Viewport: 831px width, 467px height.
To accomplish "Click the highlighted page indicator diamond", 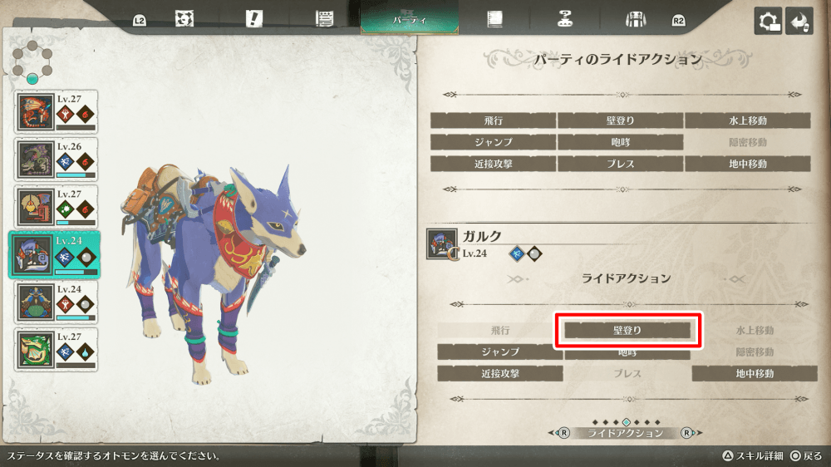I will [627, 422].
